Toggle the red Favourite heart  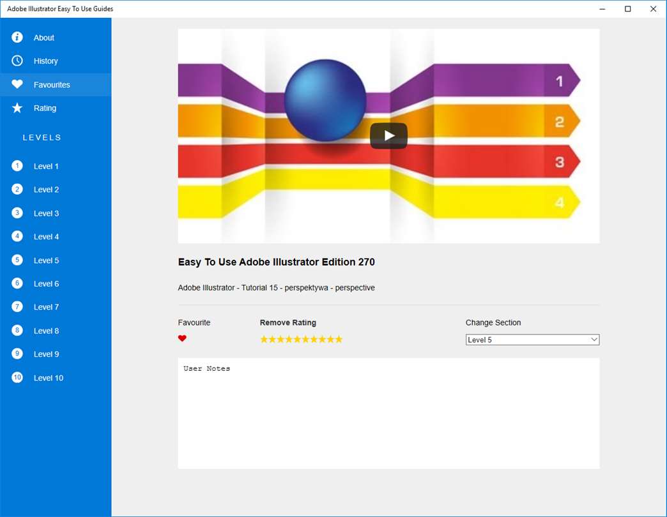(x=182, y=338)
